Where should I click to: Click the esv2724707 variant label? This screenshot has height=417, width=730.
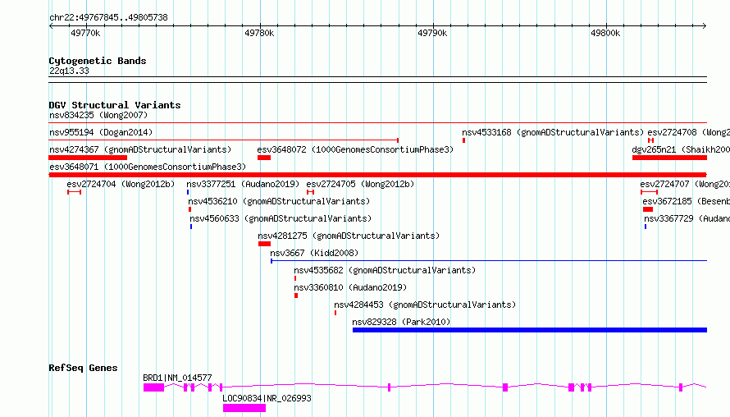[x=685, y=184]
